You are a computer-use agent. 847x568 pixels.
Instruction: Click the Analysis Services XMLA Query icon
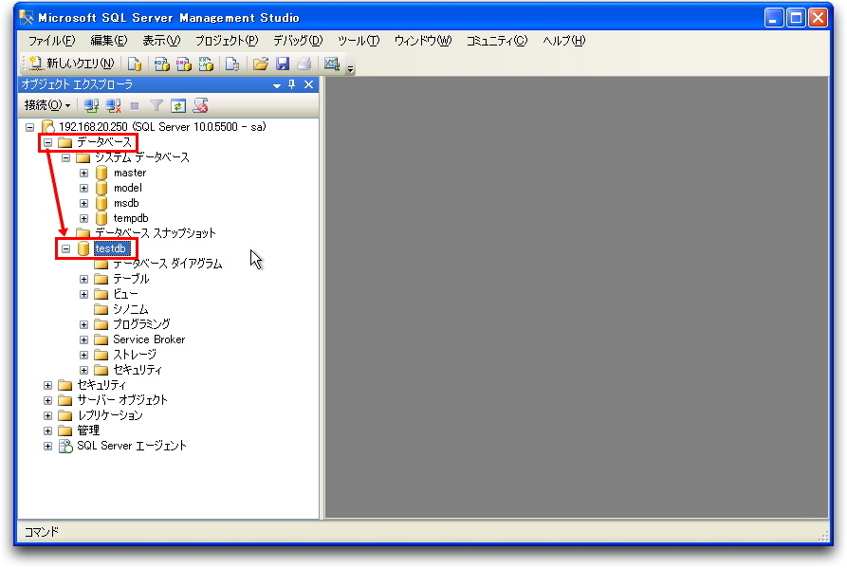coord(206,64)
